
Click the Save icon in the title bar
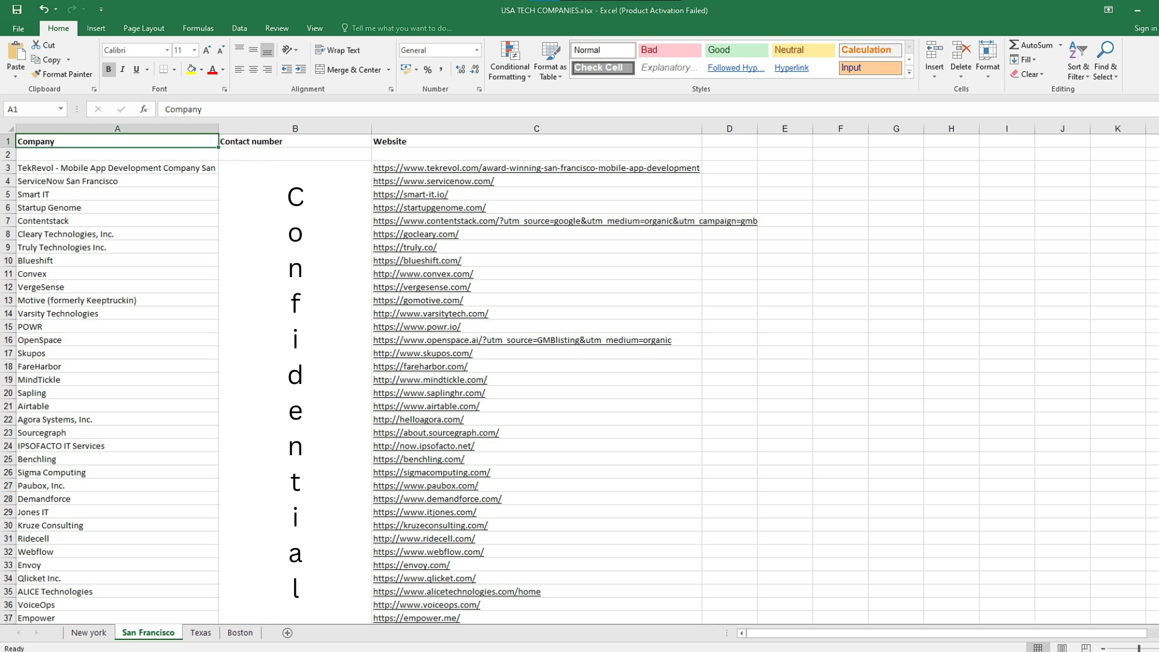pyautogui.click(x=16, y=10)
